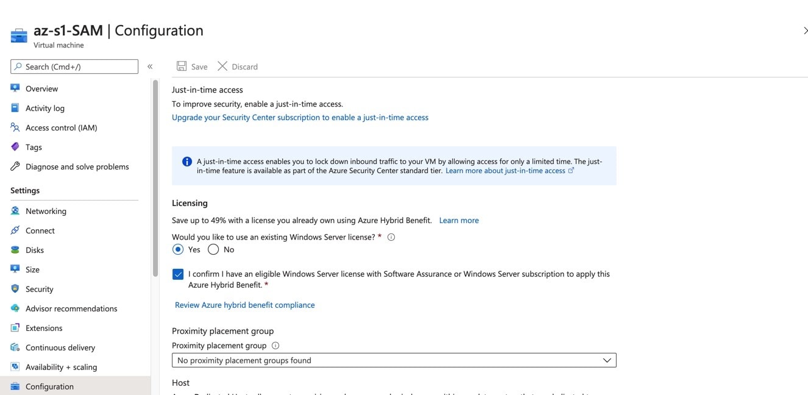Click the Search (Cmd+/) input field
The height and width of the screenshot is (395, 808).
coord(73,66)
